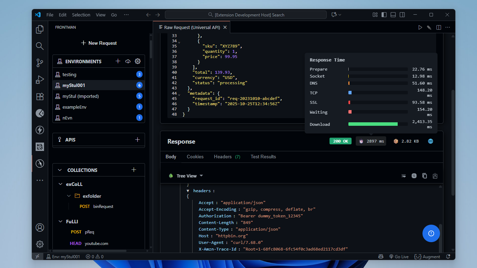Viewport: 477px width, 268px height.
Task: Select the testing environment
Action: (99, 74)
